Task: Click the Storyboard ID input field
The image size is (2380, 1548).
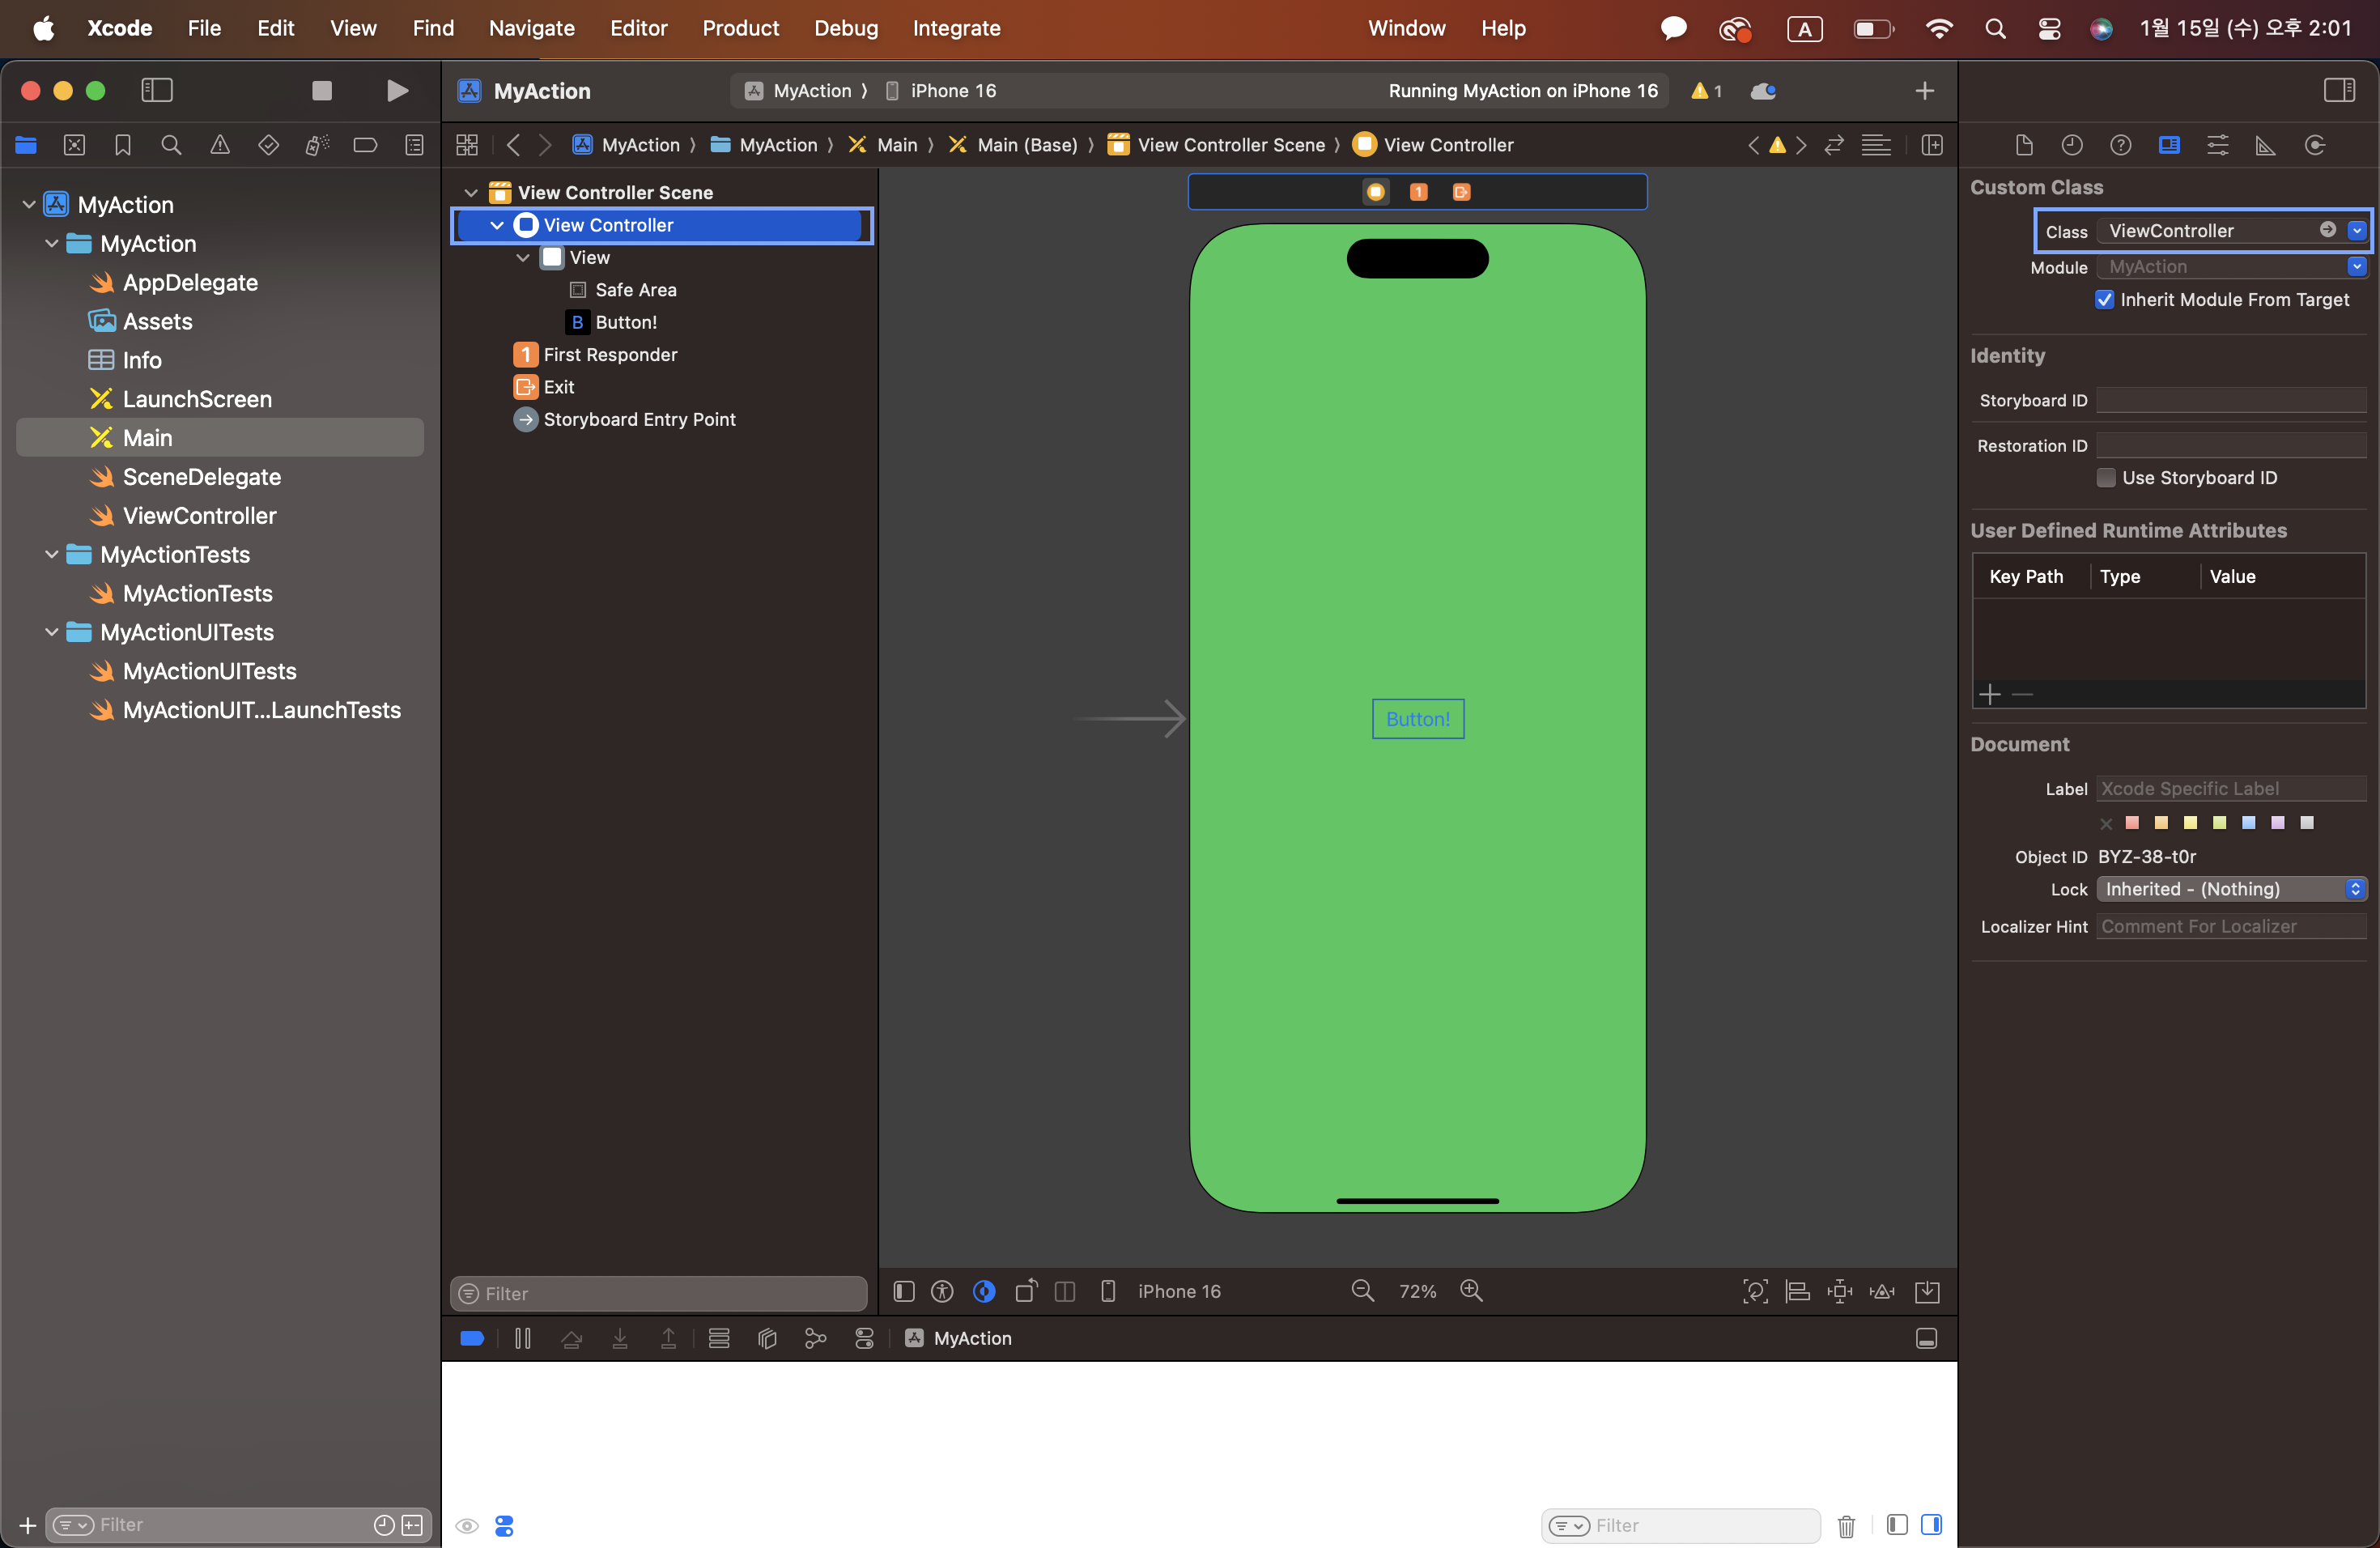Action: (2231, 400)
